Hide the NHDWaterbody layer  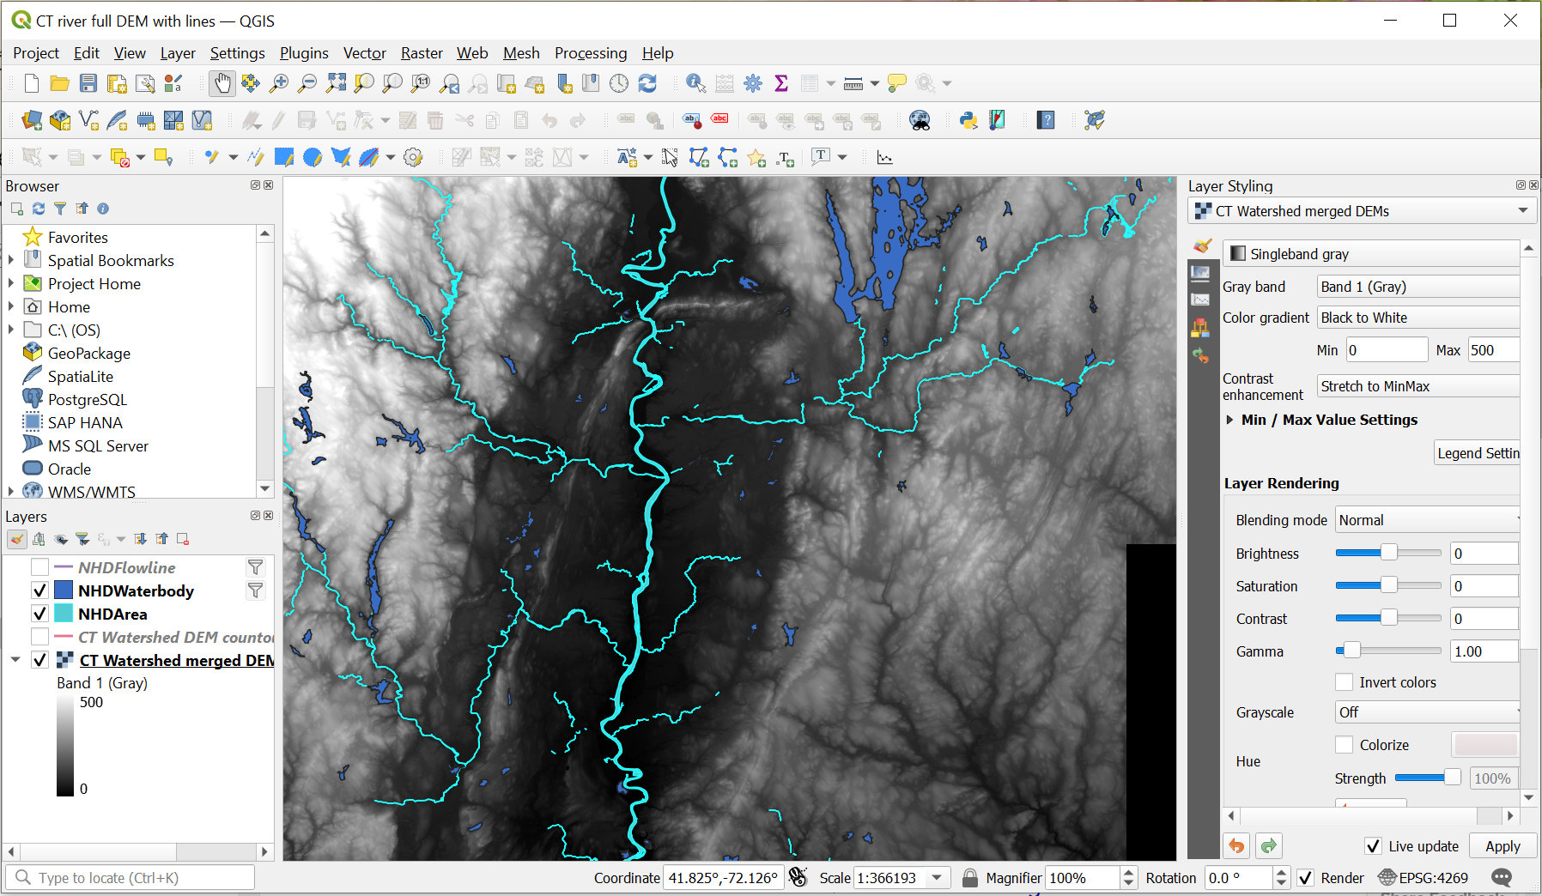(x=39, y=590)
